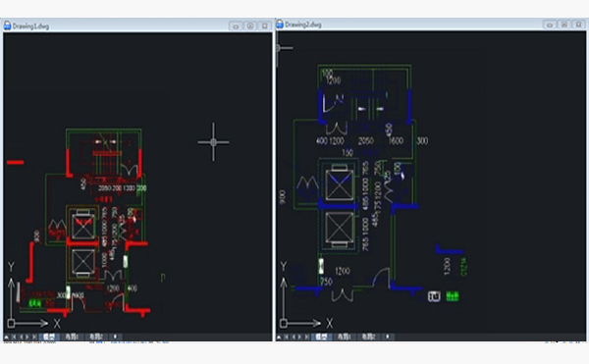Screen dimensions: 589x364
Task: Maximize the Drawing1.dwg window
Action: click(250, 26)
